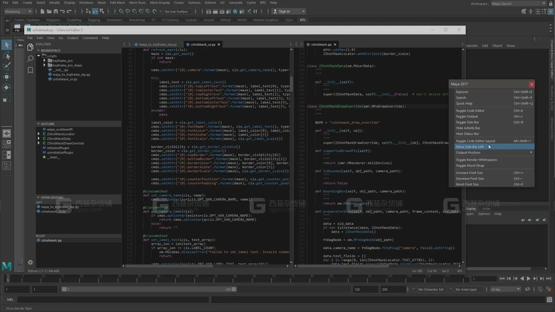Navigate forward arrow in left editor tab bar
The width and height of the screenshot is (555, 312).
click(x=129, y=44)
